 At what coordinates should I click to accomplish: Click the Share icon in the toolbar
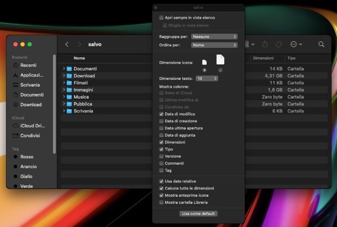pos(265,44)
